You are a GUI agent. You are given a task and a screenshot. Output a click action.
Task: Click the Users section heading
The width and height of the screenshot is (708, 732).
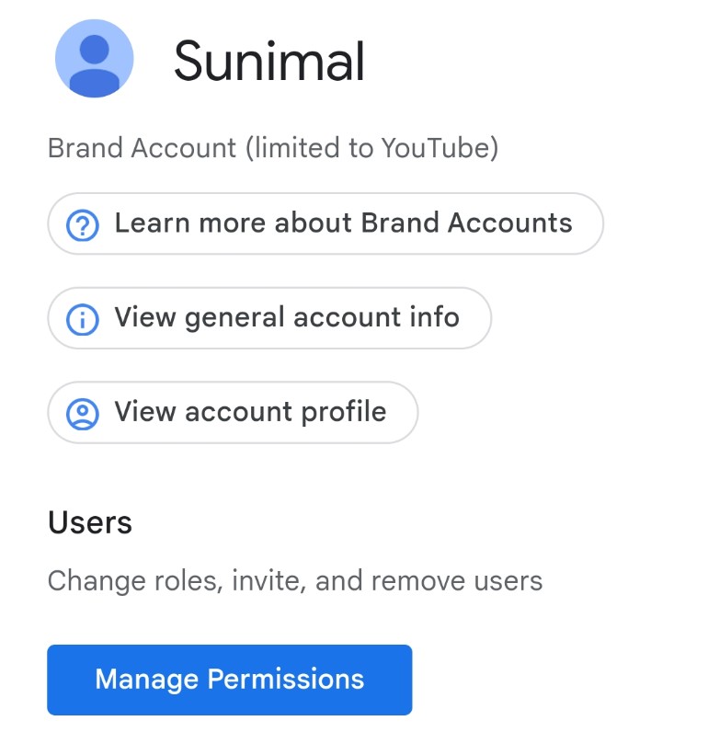[x=89, y=522]
